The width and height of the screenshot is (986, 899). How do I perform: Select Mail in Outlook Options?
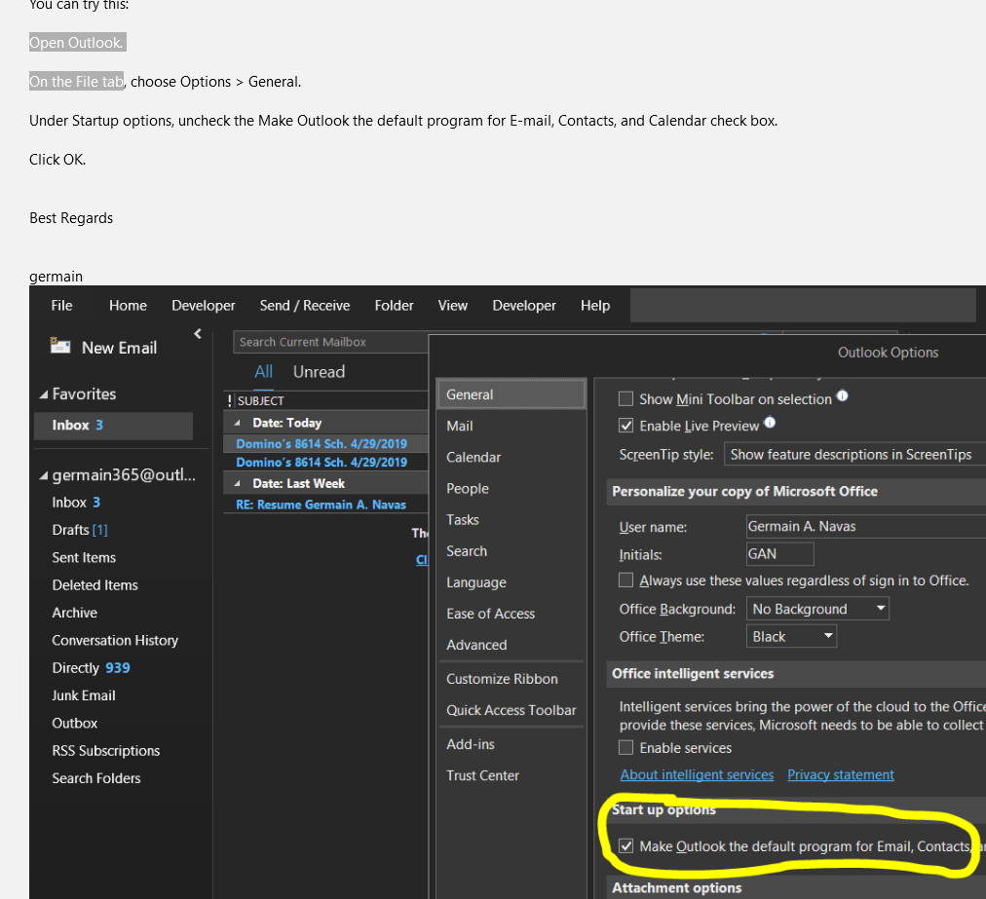pos(512,426)
